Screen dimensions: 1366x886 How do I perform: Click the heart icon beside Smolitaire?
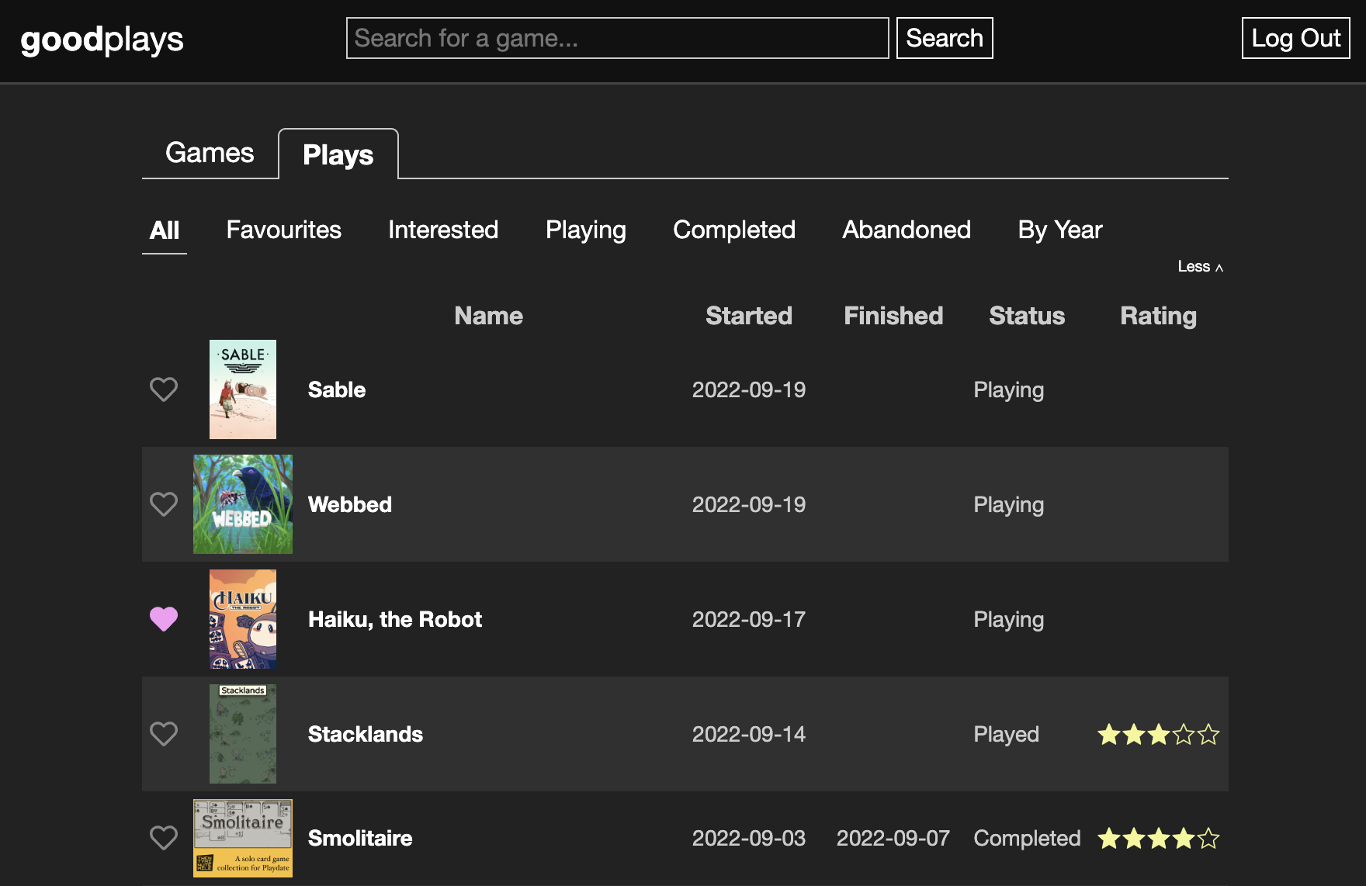(x=164, y=838)
